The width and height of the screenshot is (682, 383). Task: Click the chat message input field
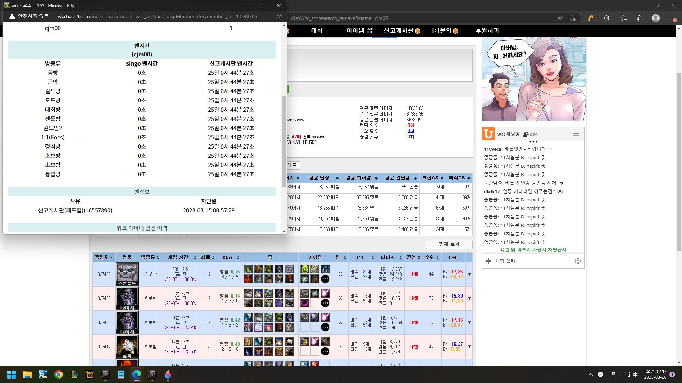pos(533,261)
